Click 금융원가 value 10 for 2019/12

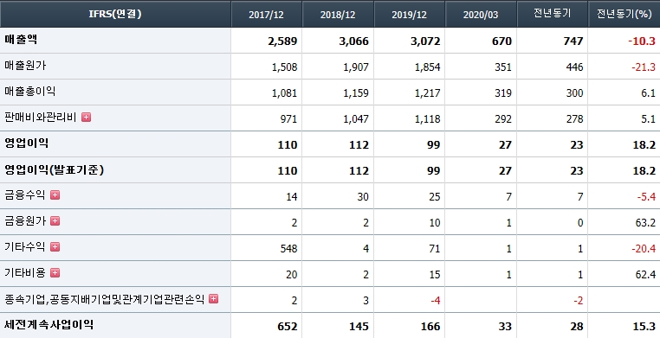point(435,223)
